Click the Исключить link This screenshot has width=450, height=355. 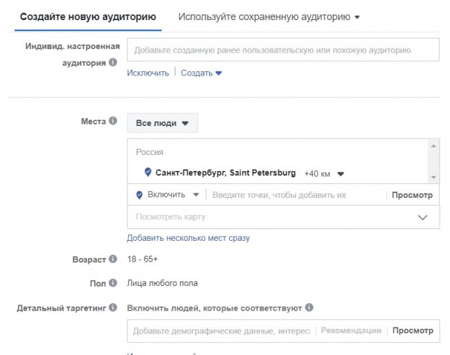[147, 73]
